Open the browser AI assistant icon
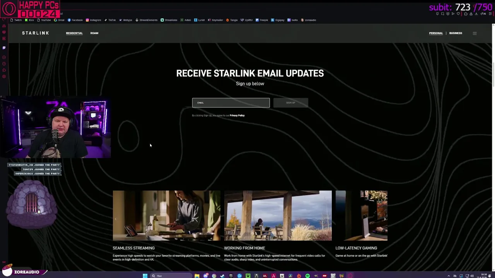The width and height of the screenshot is (495, 278). coord(483,14)
